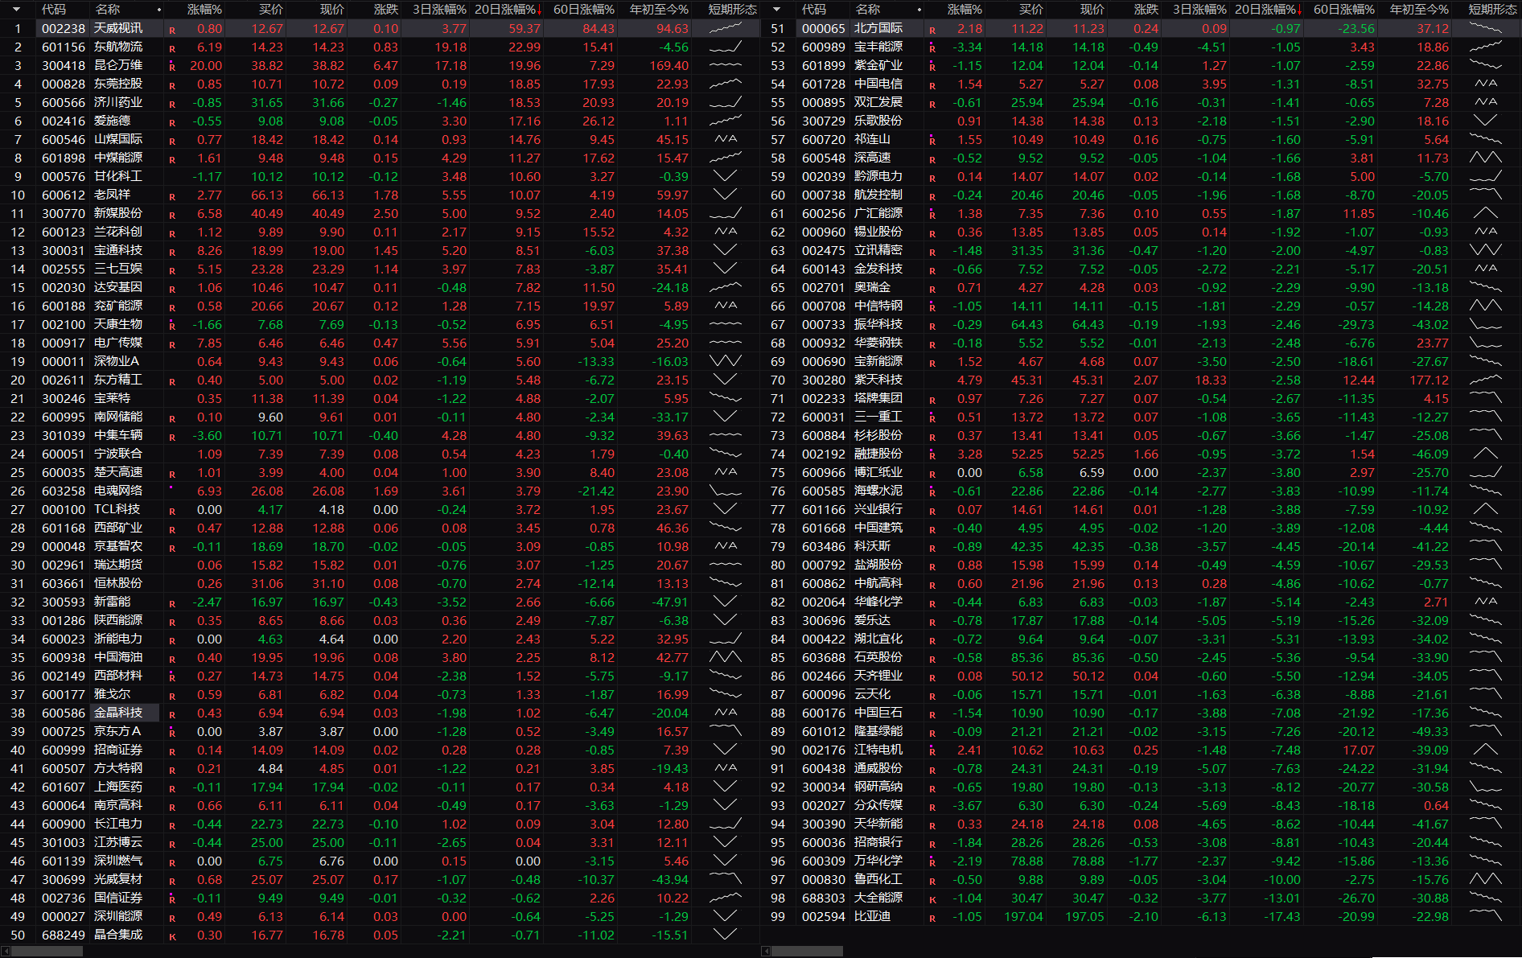Screen dimensions: 1522x958
Task: Click the R marker beside TCL科技
Action: point(172,511)
